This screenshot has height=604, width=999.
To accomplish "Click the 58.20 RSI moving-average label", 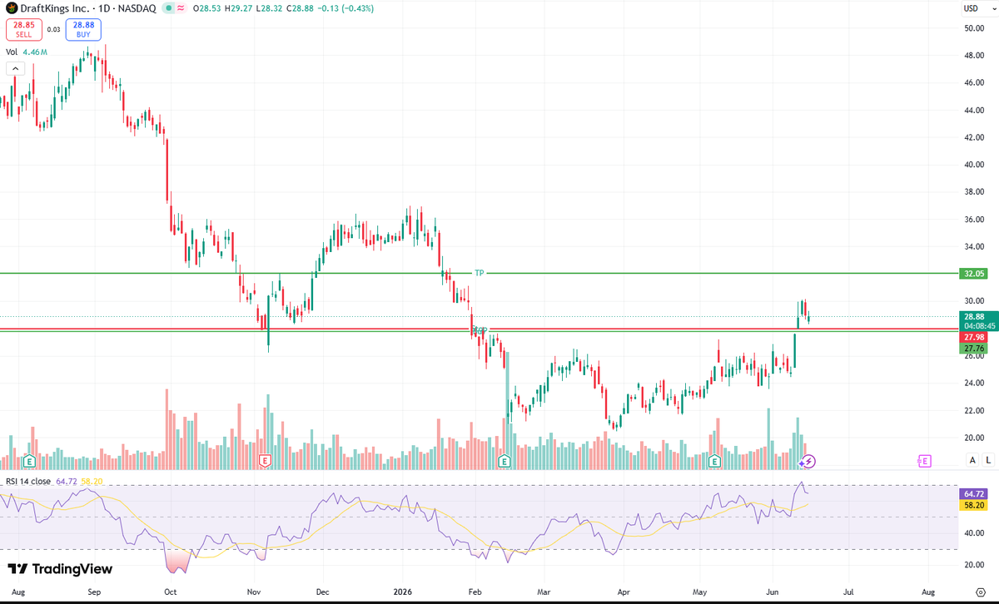I will pyautogui.click(x=974, y=505).
